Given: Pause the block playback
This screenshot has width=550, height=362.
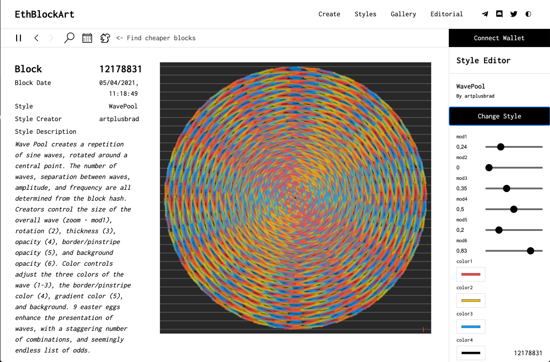Looking at the screenshot, I should click(19, 38).
